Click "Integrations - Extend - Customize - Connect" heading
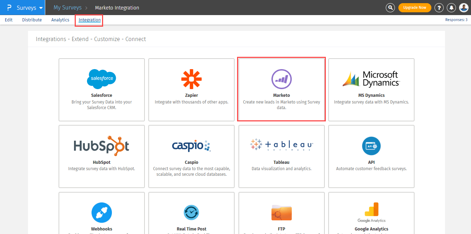471x234 pixels. click(91, 39)
